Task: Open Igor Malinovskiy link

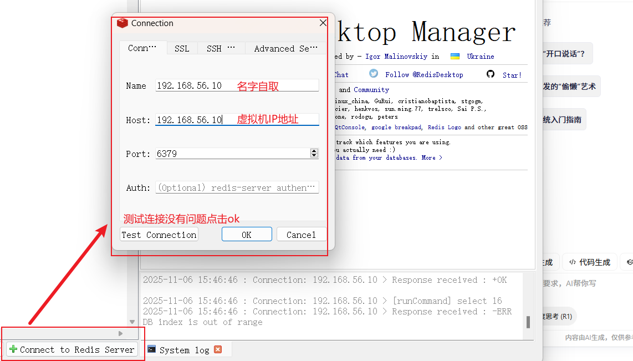Action: tap(396, 56)
